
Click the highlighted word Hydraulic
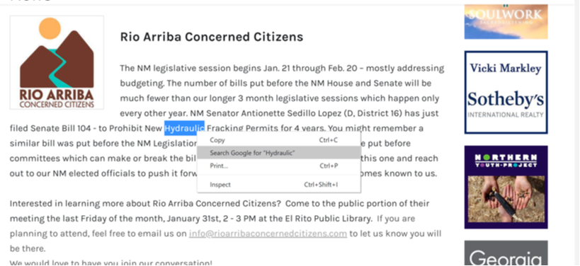tap(184, 128)
